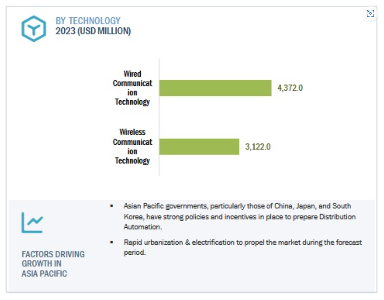Click the 4,372.0 value label
The width and height of the screenshot is (384, 300).
290,88
